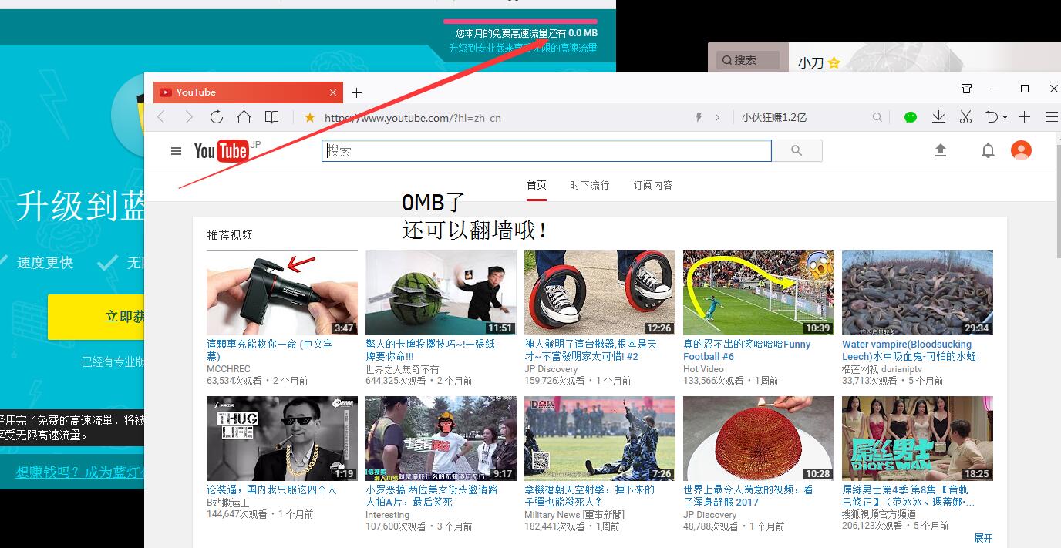
Task: Click the YouTube search magnifier button
Action: click(797, 151)
